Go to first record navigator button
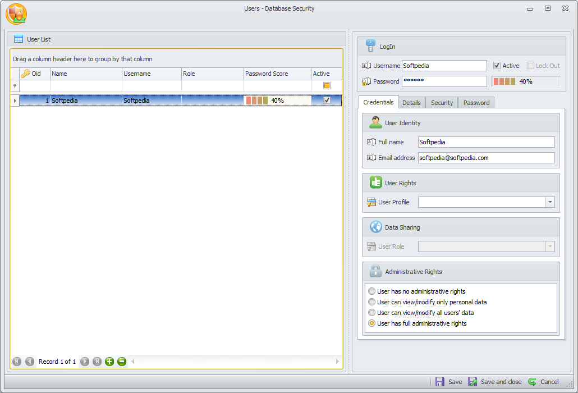The image size is (578, 393). coord(17,362)
